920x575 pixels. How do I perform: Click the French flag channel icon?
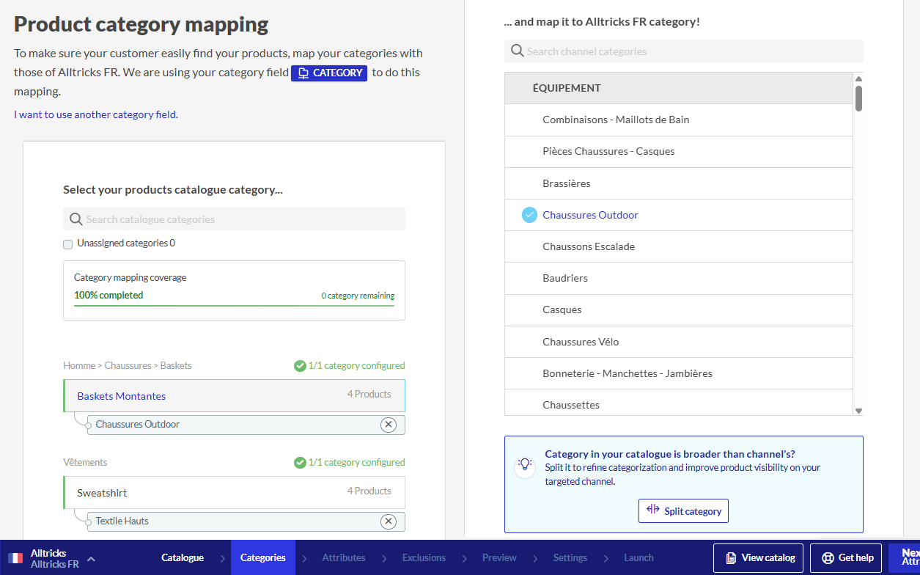pos(15,558)
